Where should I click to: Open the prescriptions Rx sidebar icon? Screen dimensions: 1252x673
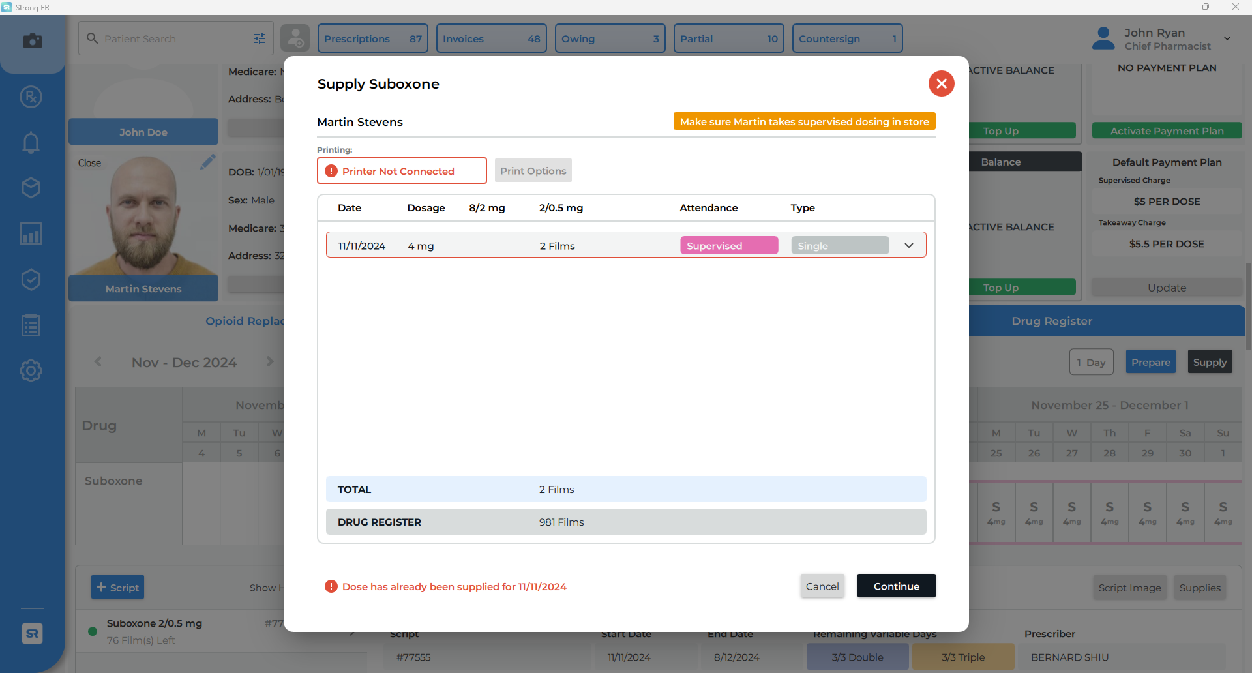pos(31,97)
